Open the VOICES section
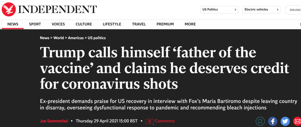This screenshot has height=127, width=301. tap(58, 24)
